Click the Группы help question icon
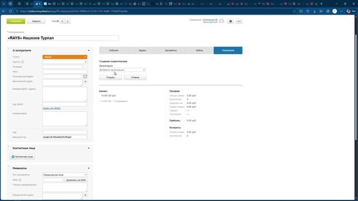This screenshot has width=358, height=201. 22,62
